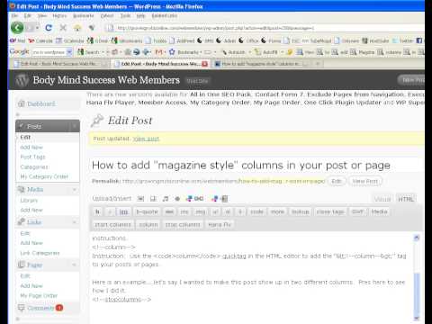
Task: Collapse the Posts menu with its arrow
Action: 75,126
